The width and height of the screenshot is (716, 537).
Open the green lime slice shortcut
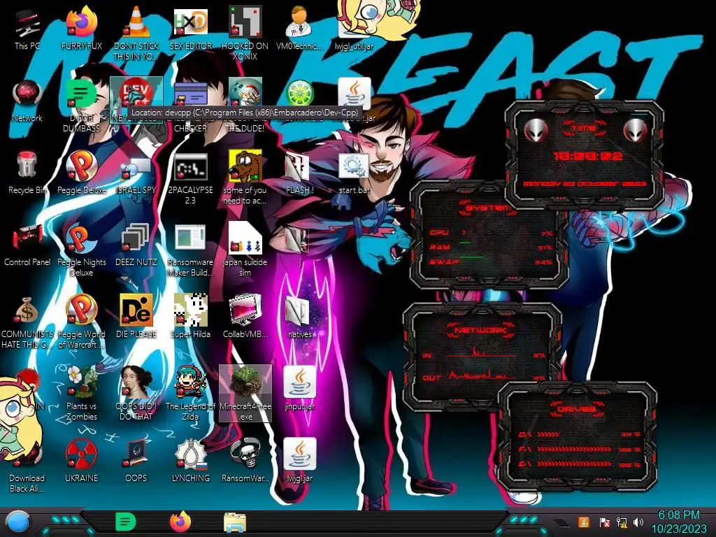click(x=299, y=94)
